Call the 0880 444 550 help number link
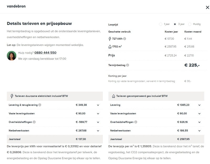The image size is (210, 164). point(45,53)
